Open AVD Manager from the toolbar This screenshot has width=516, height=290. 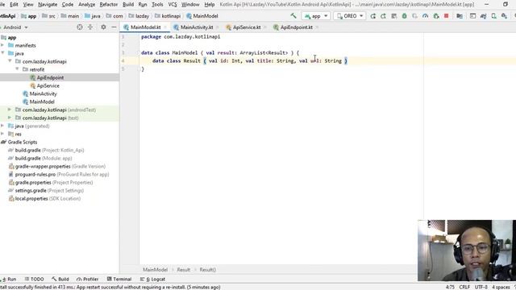pyautogui.click(x=494, y=16)
